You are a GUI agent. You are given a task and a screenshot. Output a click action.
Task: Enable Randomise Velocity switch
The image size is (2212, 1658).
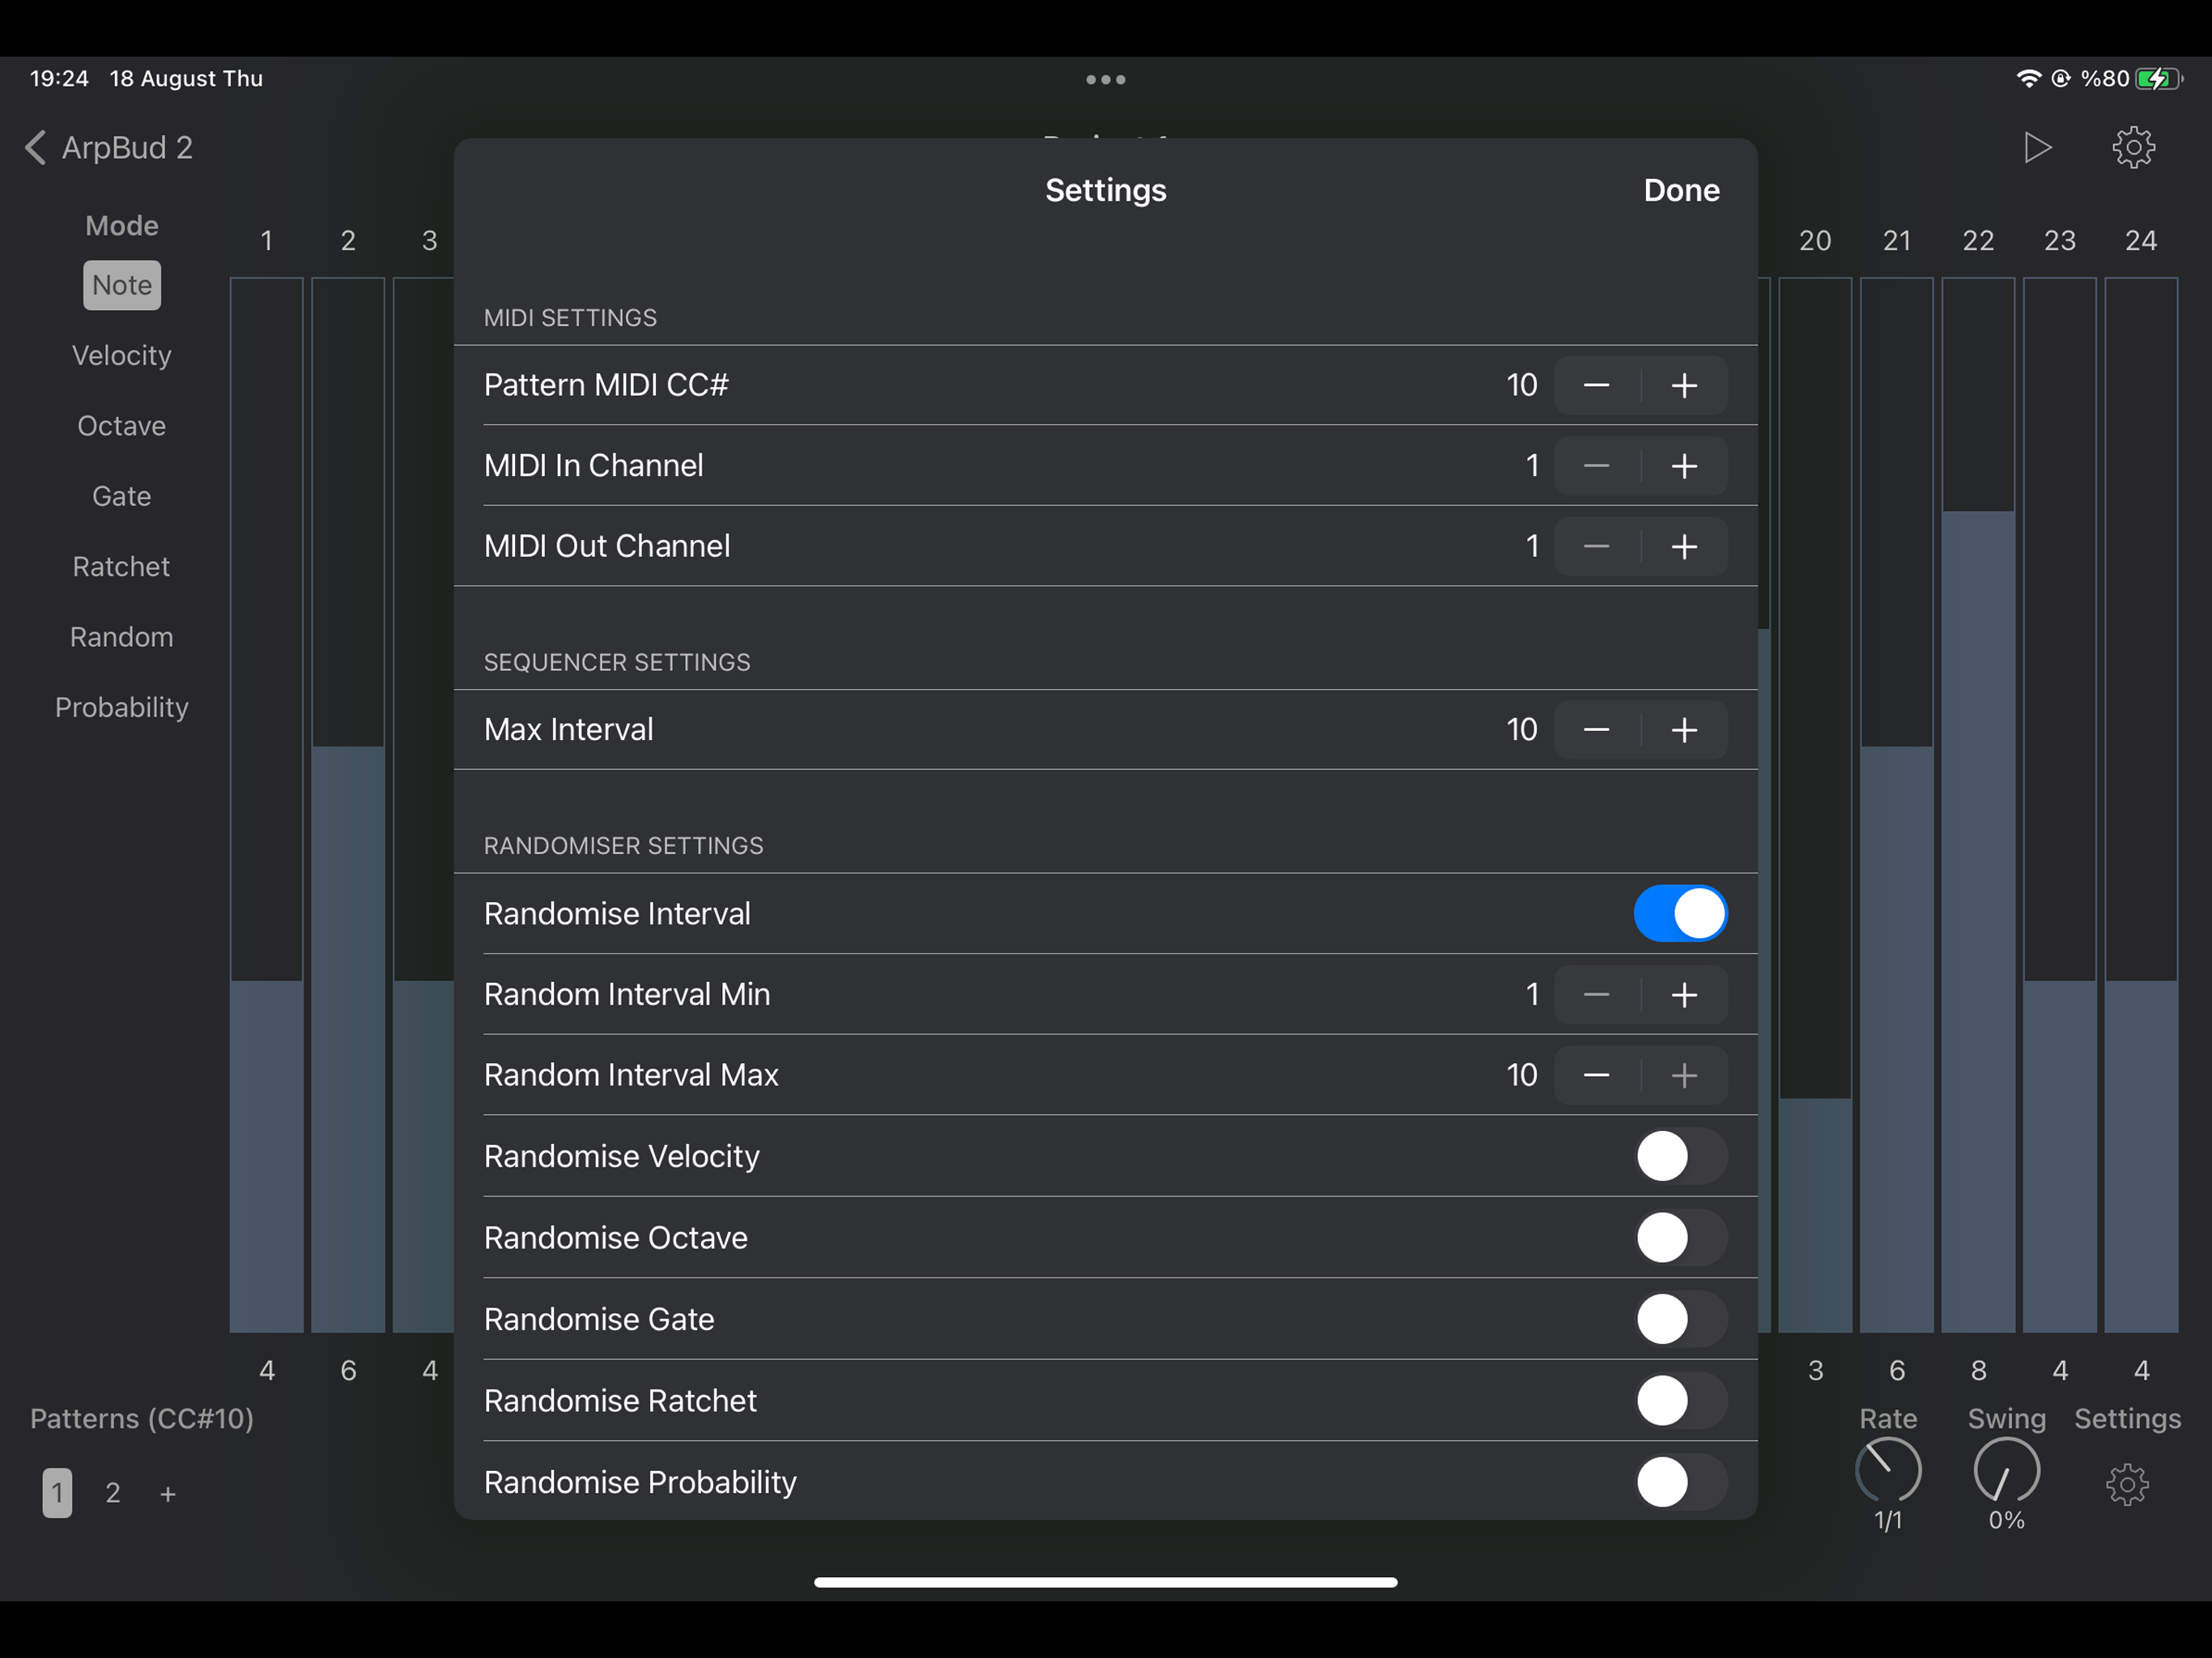[1680, 1156]
